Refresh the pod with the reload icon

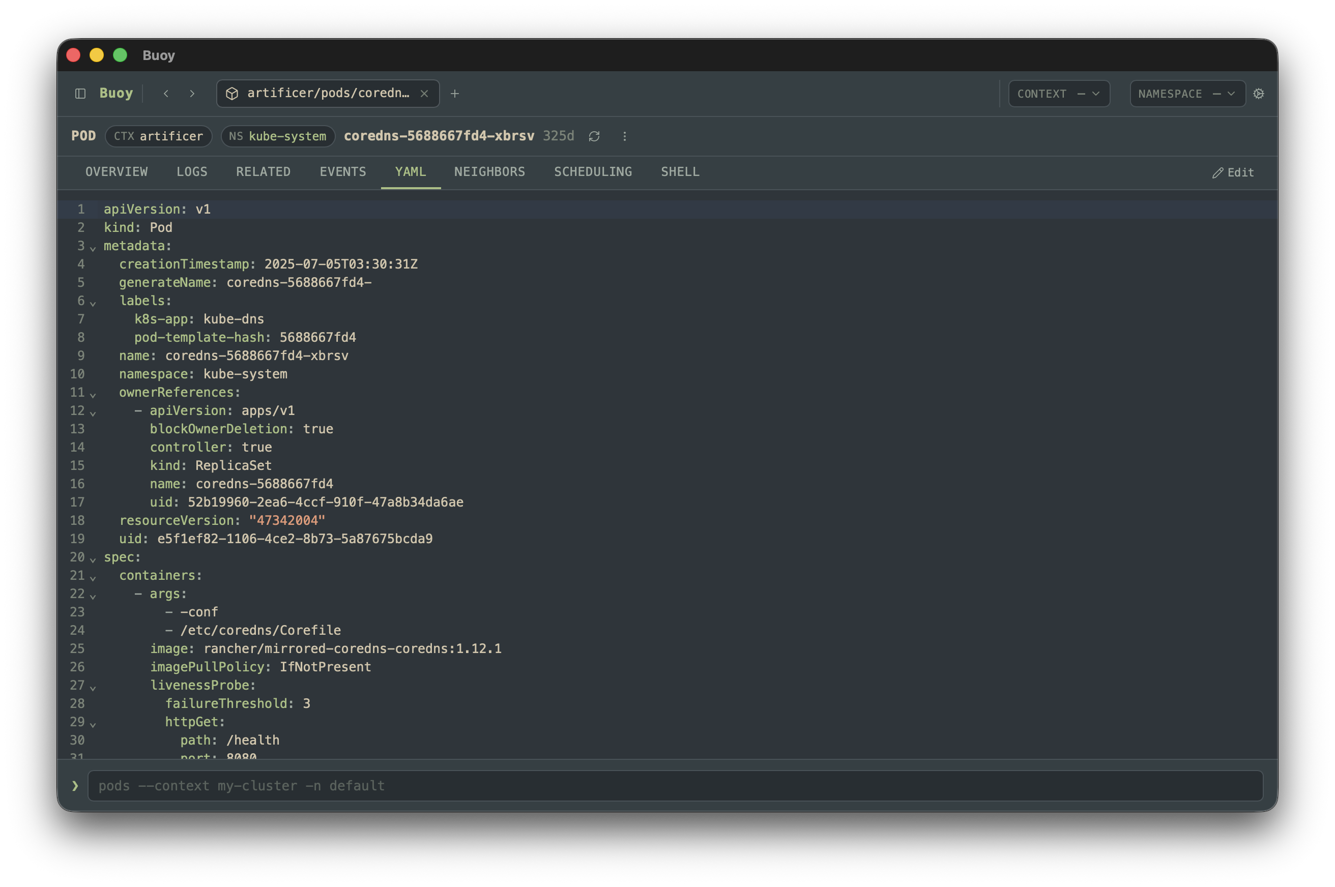(x=594, y=136)
